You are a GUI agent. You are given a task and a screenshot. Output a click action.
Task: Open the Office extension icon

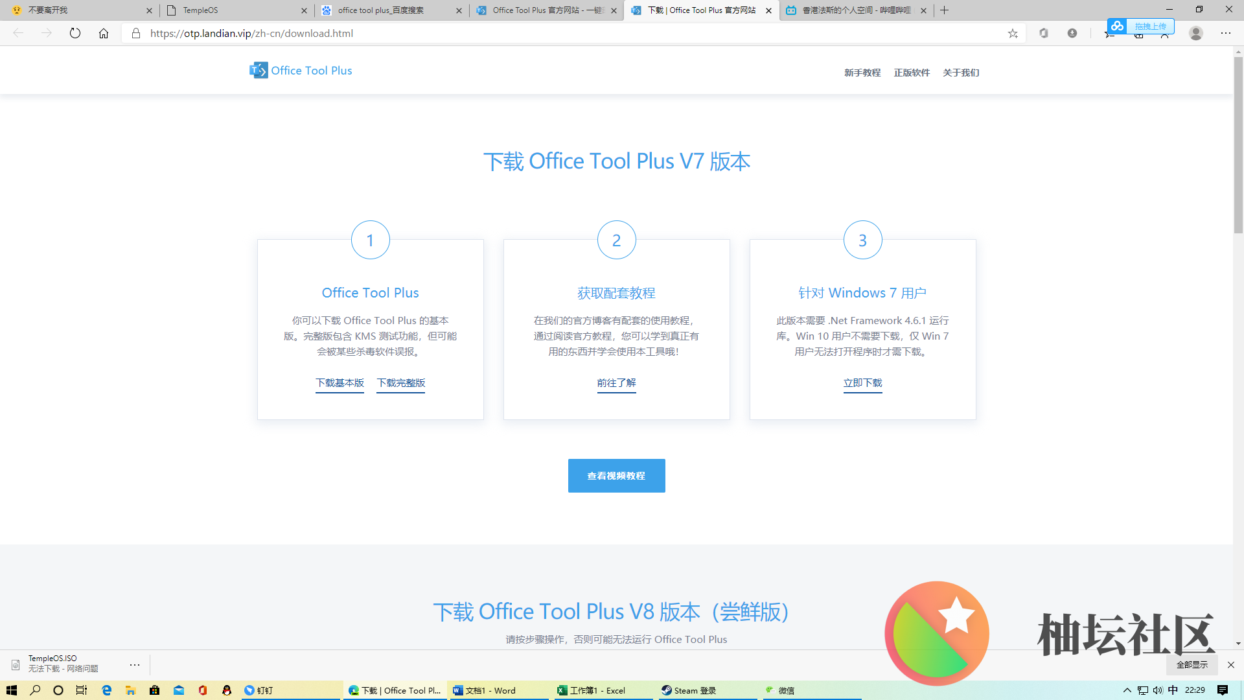(x=1044, y=33)
